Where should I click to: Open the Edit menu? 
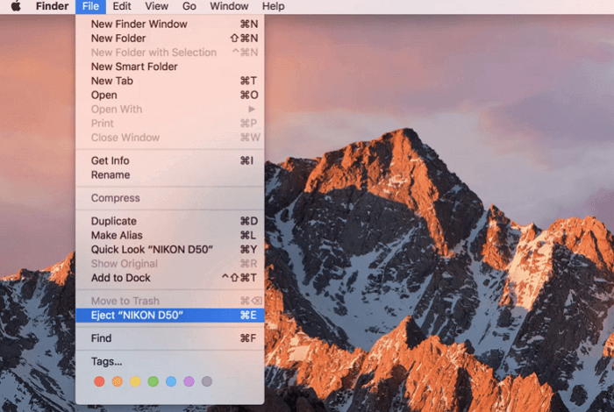(122, 6)
